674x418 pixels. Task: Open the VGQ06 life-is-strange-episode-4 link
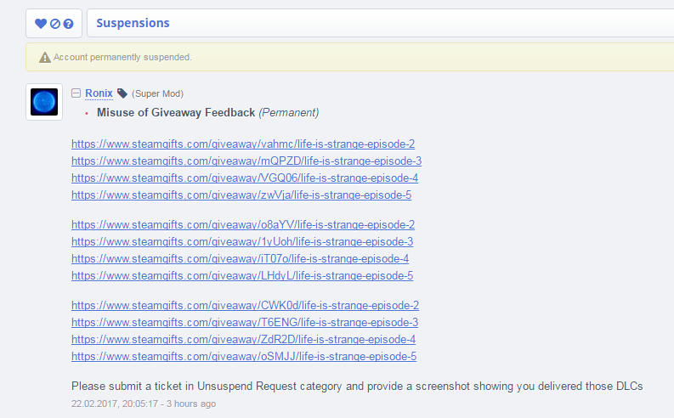[245, 178]
